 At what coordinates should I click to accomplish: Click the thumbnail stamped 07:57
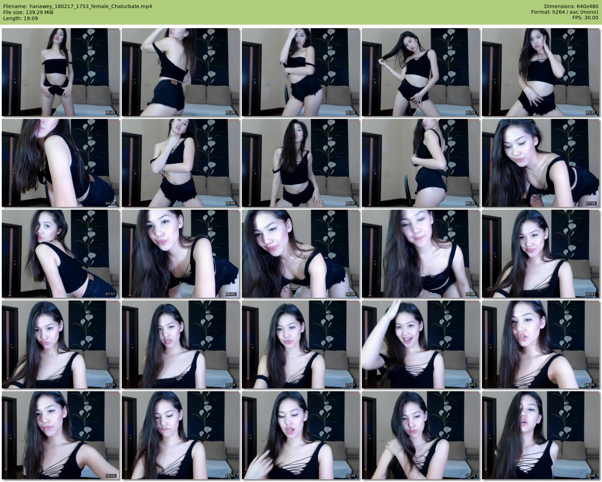click(60, 254)
